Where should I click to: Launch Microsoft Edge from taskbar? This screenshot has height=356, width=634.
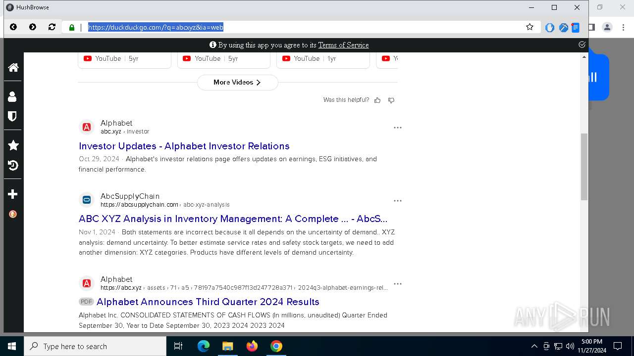(x=204, y=346)
